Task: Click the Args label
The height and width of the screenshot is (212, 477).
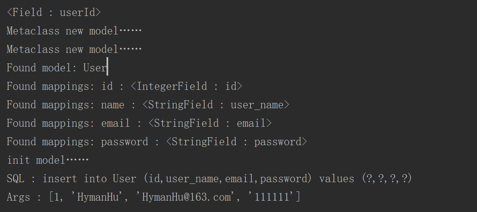Action: 19,197
